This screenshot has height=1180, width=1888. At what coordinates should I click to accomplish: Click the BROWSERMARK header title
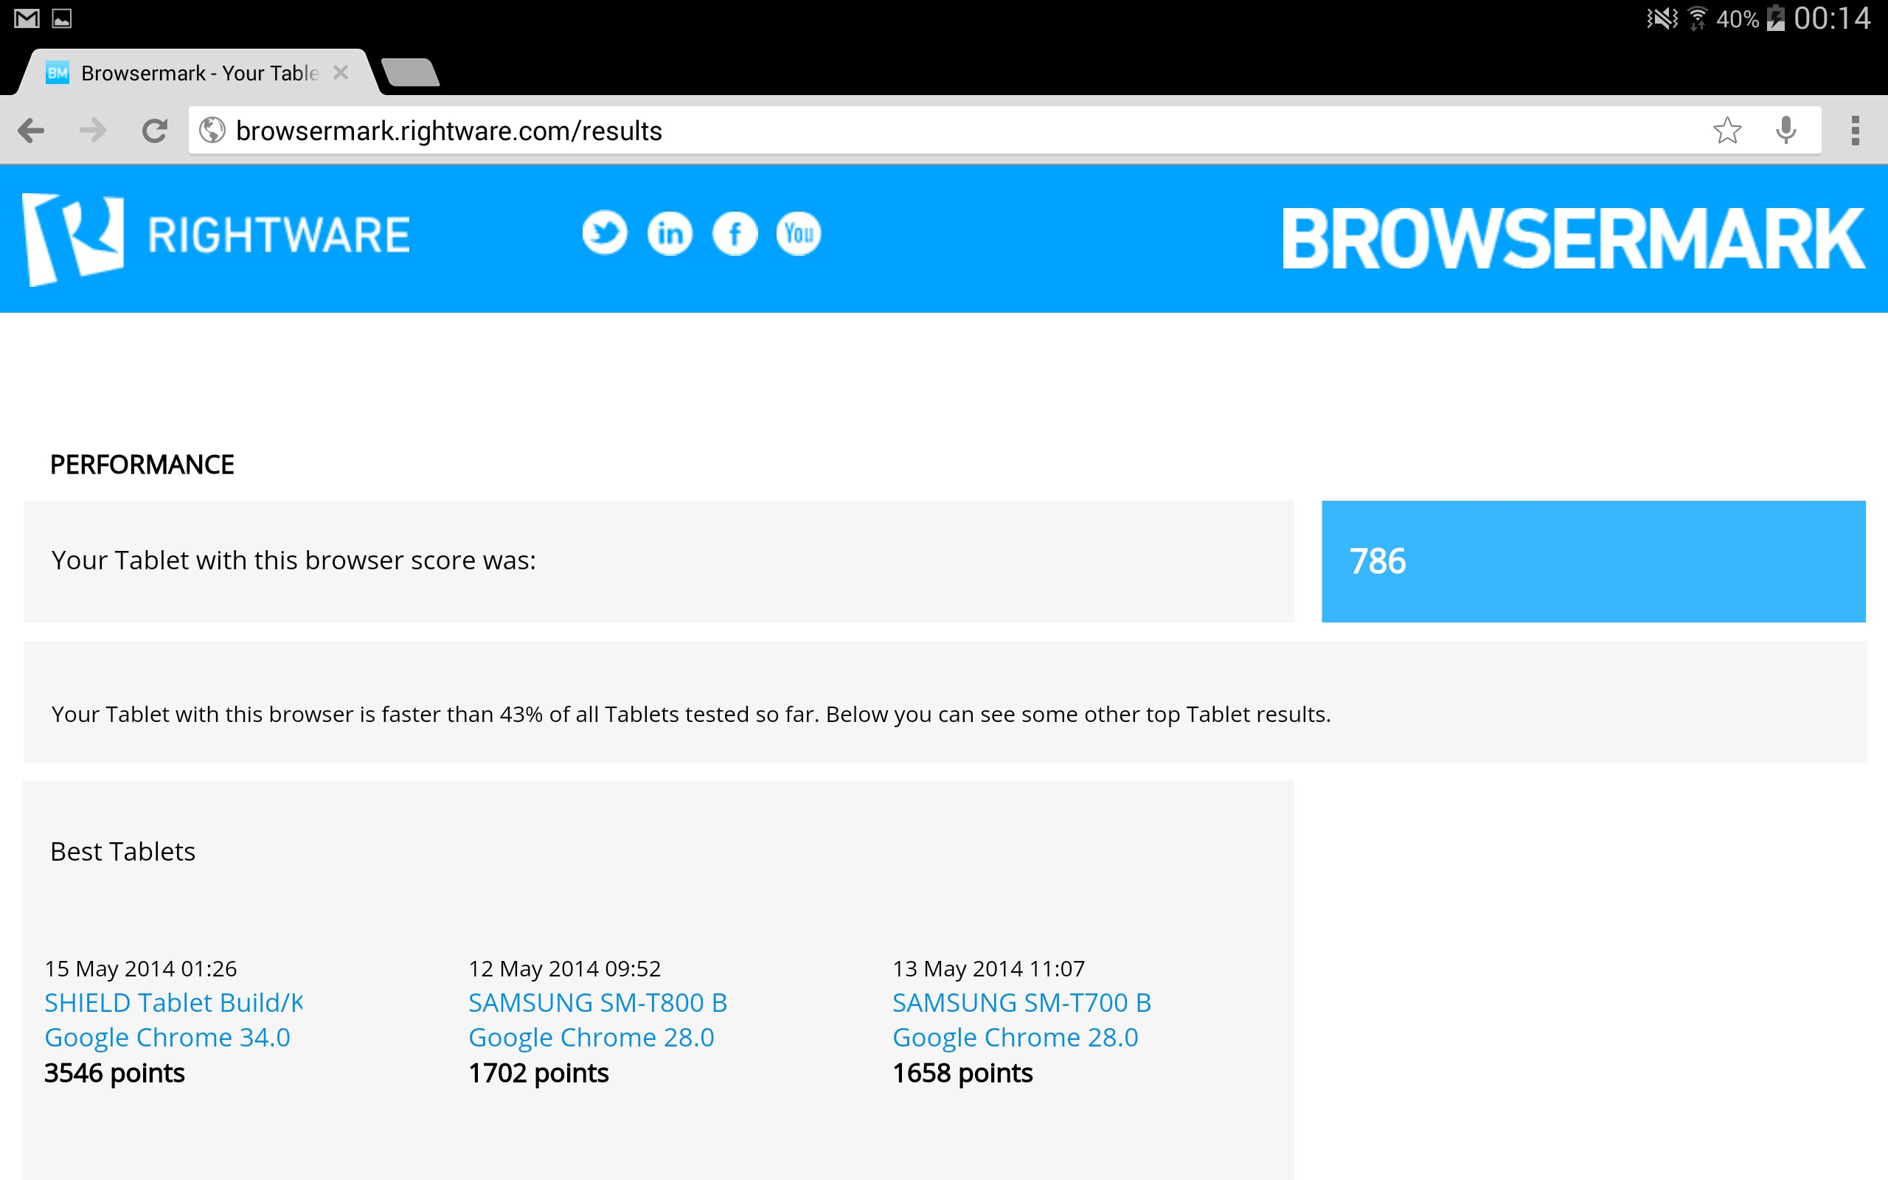click(1573, 239)
